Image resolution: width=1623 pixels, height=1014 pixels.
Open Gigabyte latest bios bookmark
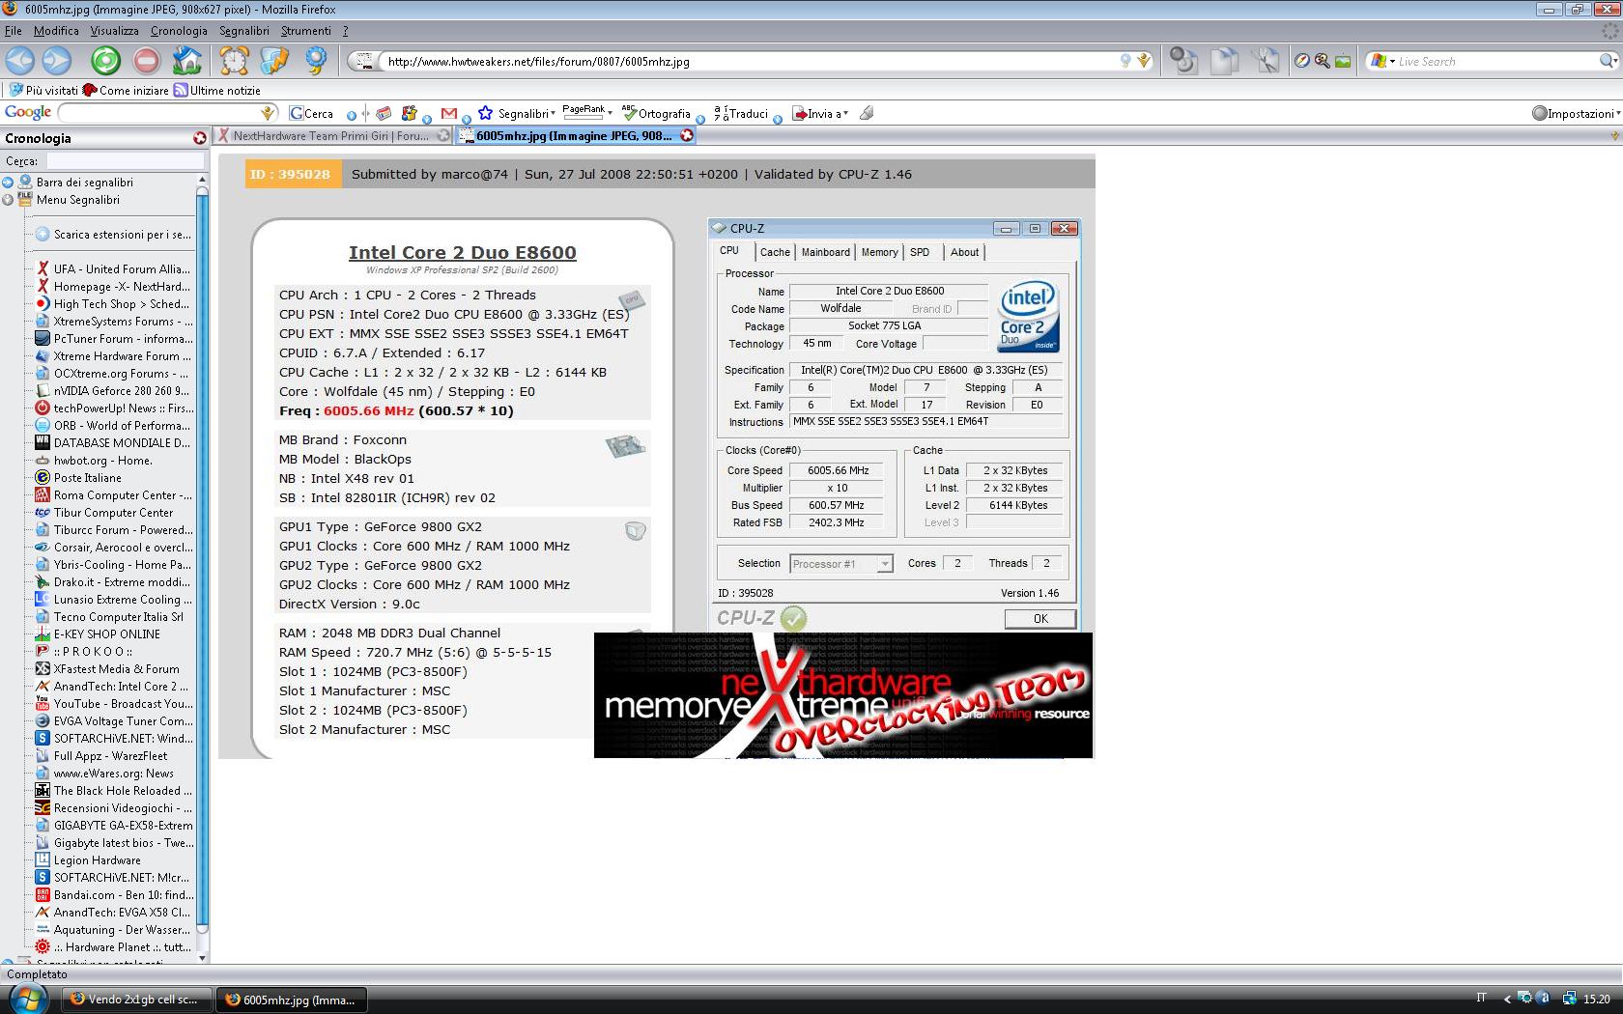click(x=114, y=843)
